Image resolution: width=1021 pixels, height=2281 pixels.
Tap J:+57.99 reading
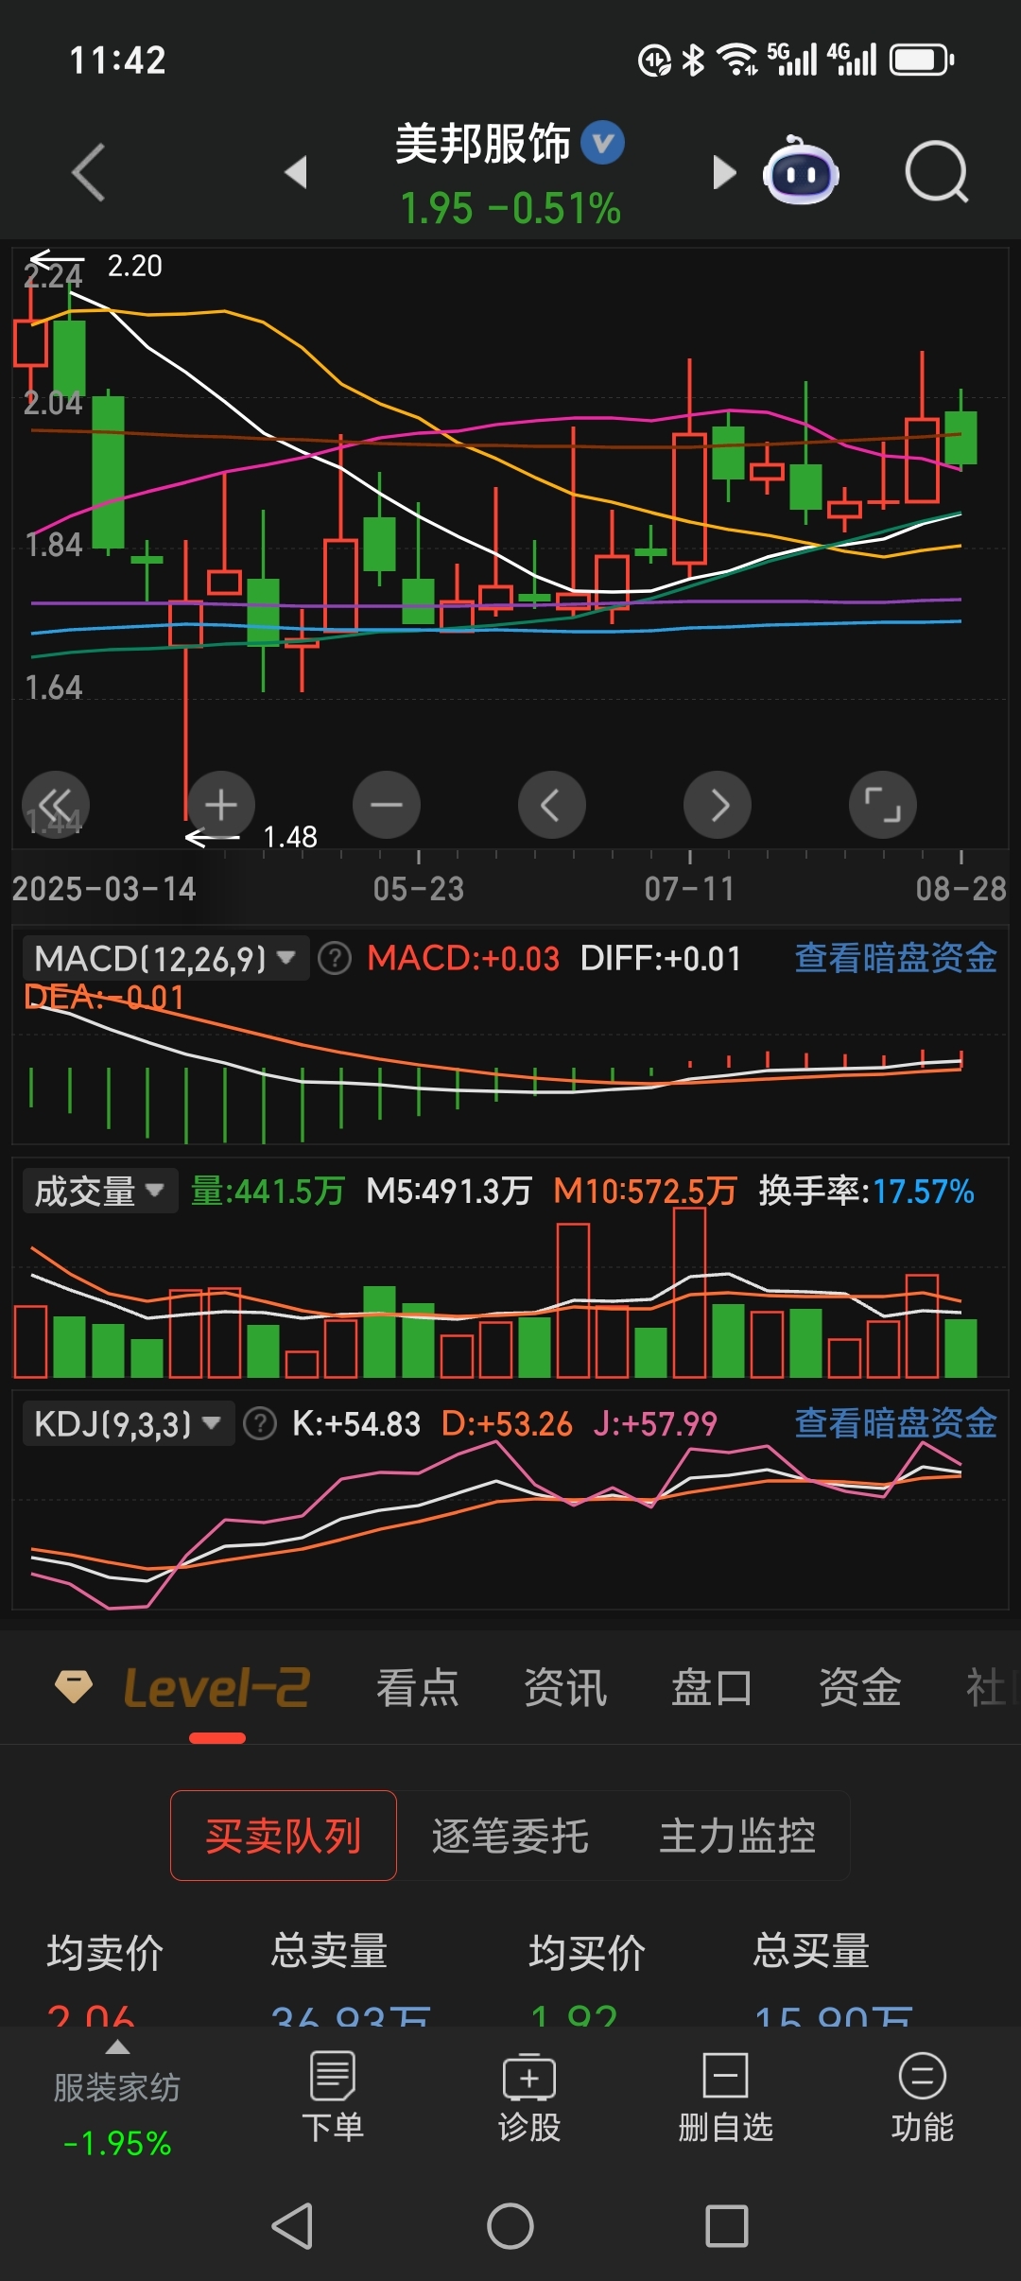pyautogui.click(x=655, y=1423)
